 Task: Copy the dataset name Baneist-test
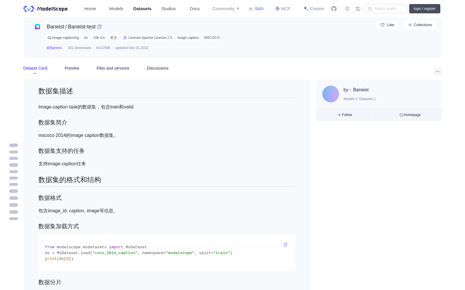pyautogui.click(x=99, y=27)
